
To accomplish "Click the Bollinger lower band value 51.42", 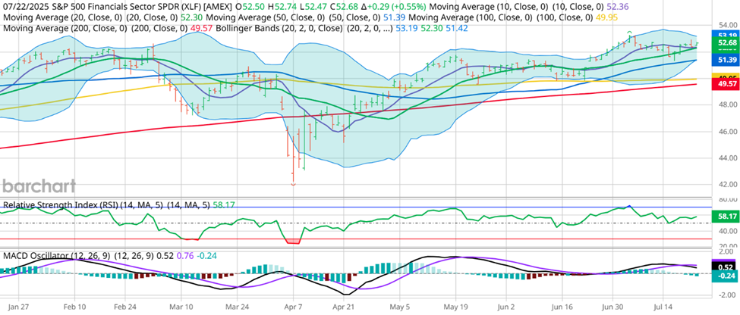I will pyautogui.click(x=458, y=28).
